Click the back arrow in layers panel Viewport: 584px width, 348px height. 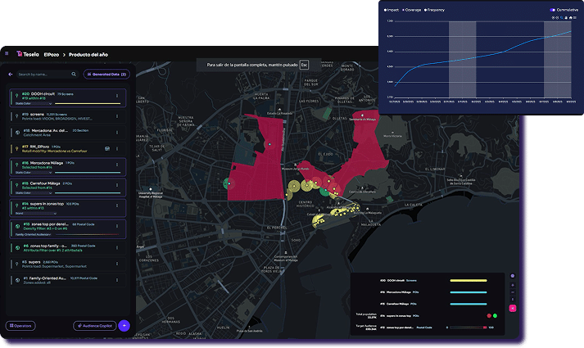(11, 74)
